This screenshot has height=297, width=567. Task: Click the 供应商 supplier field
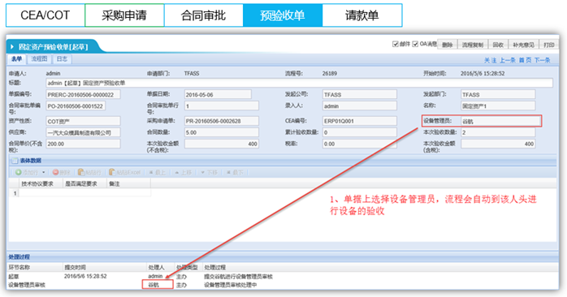(83, 132)
